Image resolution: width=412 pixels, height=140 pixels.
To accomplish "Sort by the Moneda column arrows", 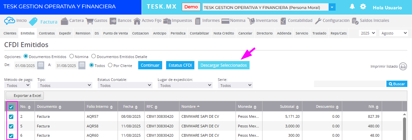I will [x=255, y=107].
